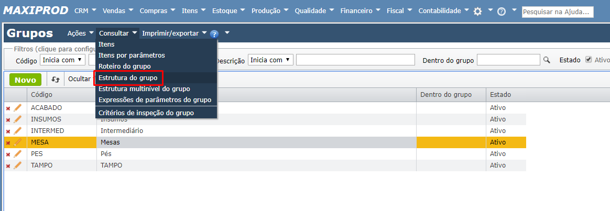Select Roteiro do grupo

coord(156,66)
